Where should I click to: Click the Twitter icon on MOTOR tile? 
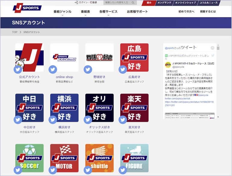(53, 170)
